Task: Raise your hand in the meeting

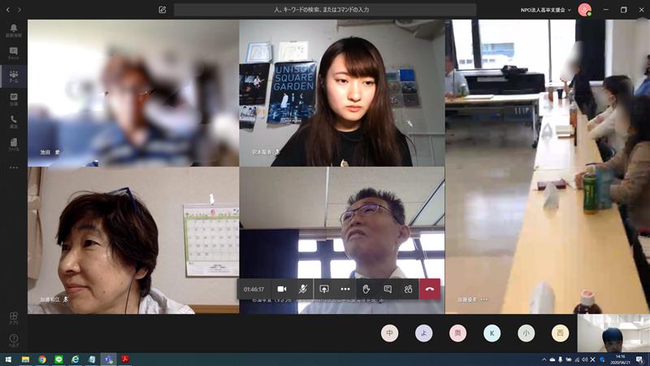Action: click(x=366, y=289)
